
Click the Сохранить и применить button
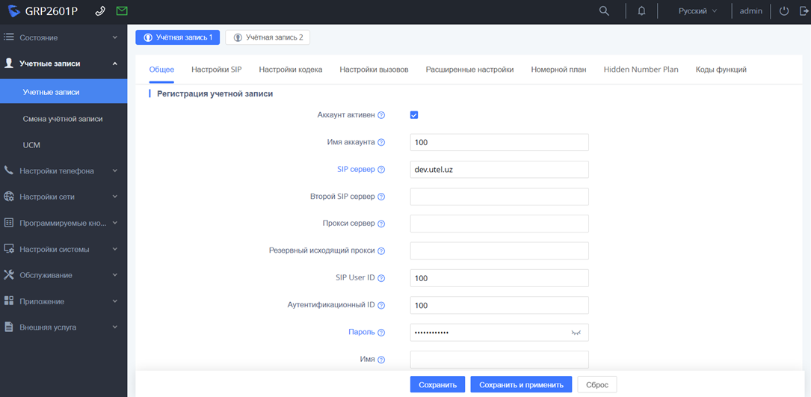coord(521,385)
